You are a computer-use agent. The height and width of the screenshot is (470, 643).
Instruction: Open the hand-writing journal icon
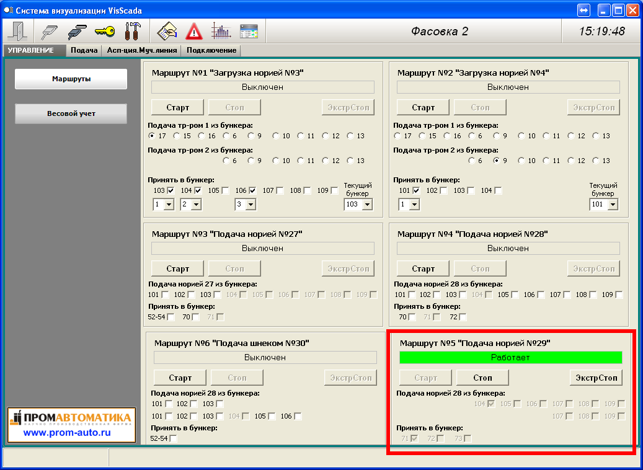click(x=167, y=31)
